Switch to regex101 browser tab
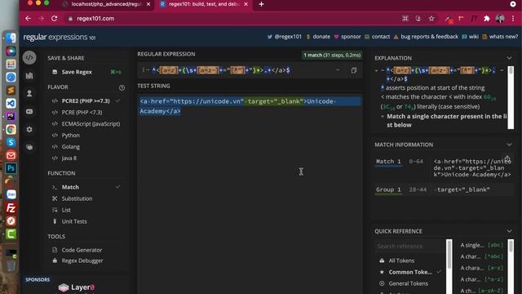The width and height of the screenshot is (522, 294). coord(204,4)
